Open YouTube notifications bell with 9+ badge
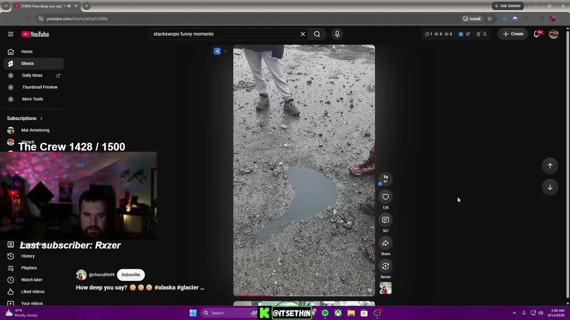 coord(537,34)
